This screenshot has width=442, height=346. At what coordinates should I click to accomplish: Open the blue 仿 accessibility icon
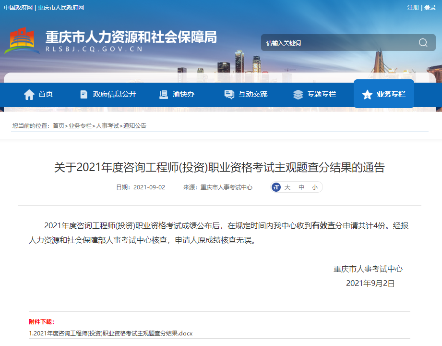coord(275,187)
